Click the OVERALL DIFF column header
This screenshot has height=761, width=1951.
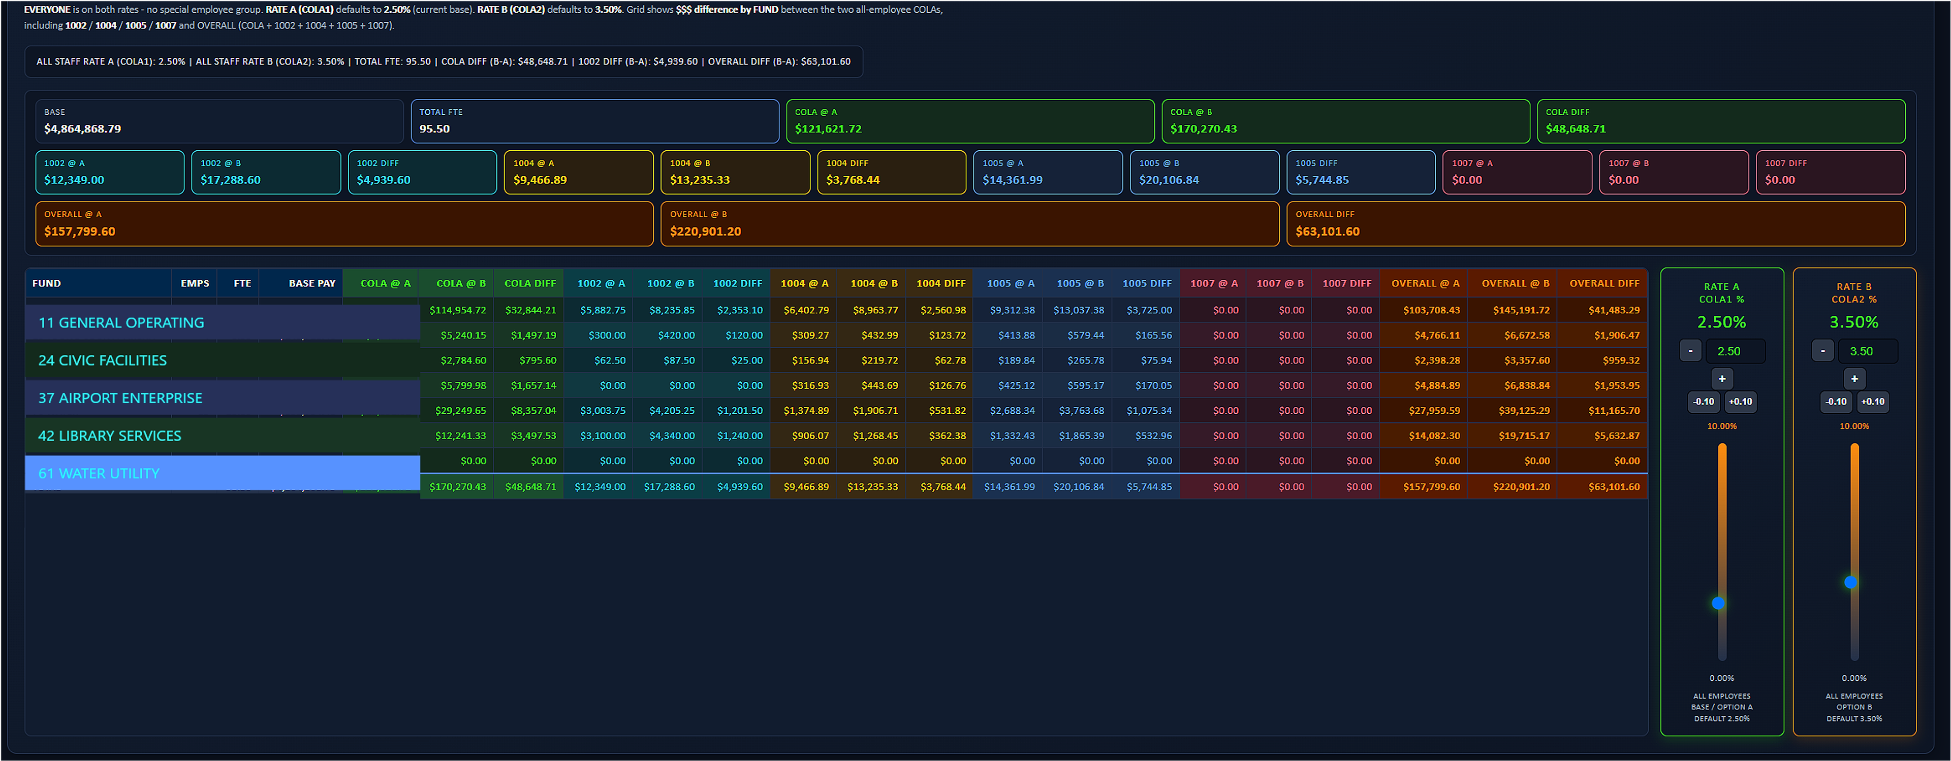(1603, 283)
